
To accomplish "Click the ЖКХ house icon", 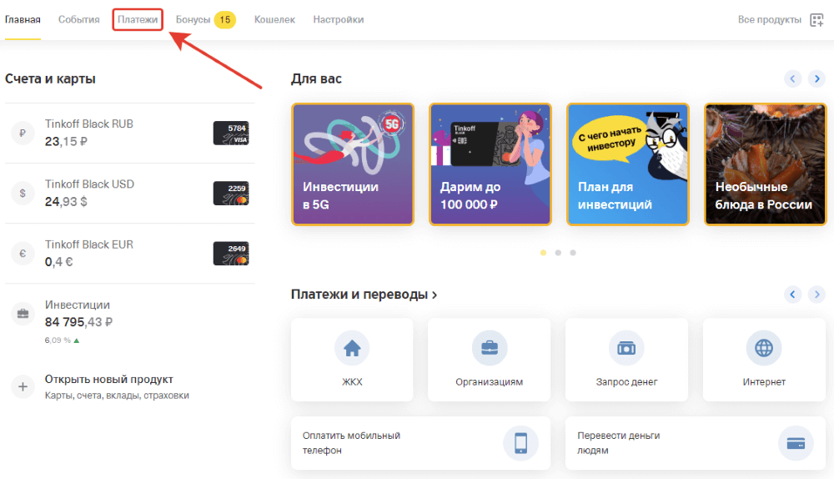I will 352,348.
